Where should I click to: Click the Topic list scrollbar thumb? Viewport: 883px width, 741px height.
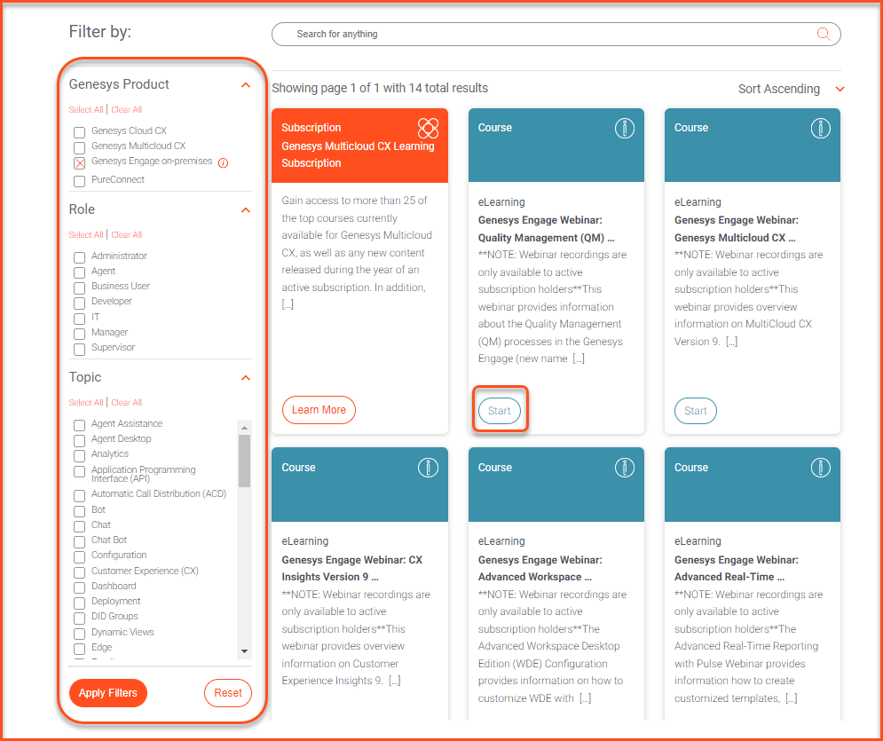coord(244,461)
